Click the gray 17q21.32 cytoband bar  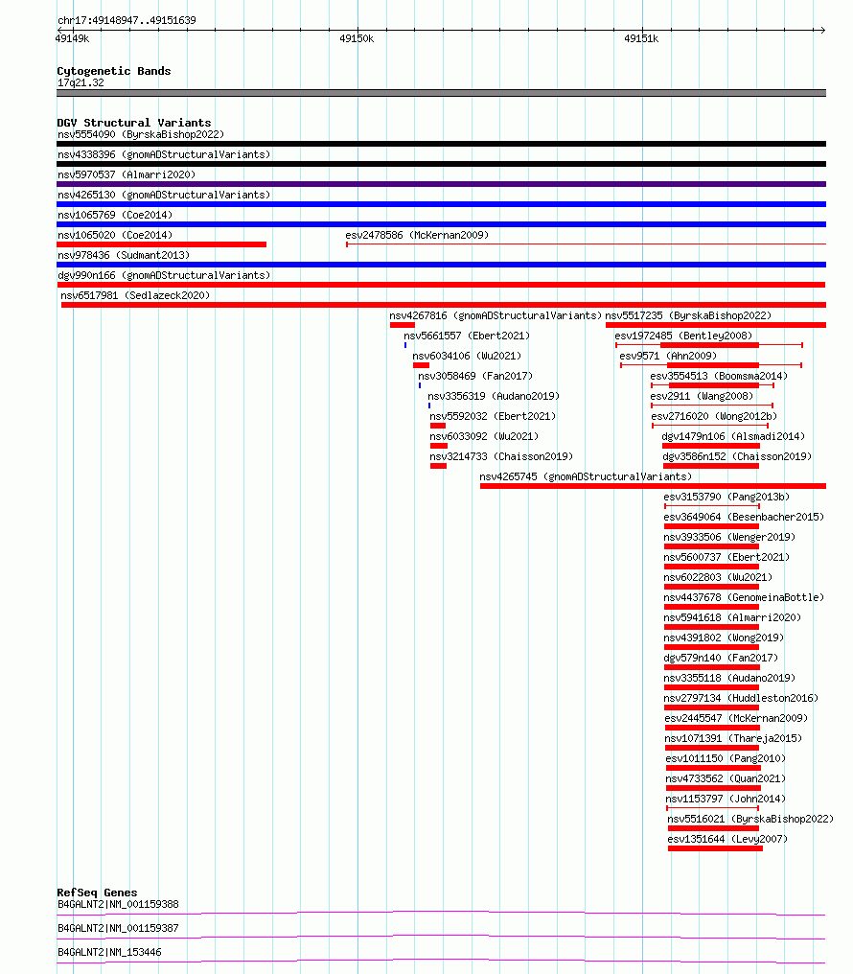[x=442, y=93]
